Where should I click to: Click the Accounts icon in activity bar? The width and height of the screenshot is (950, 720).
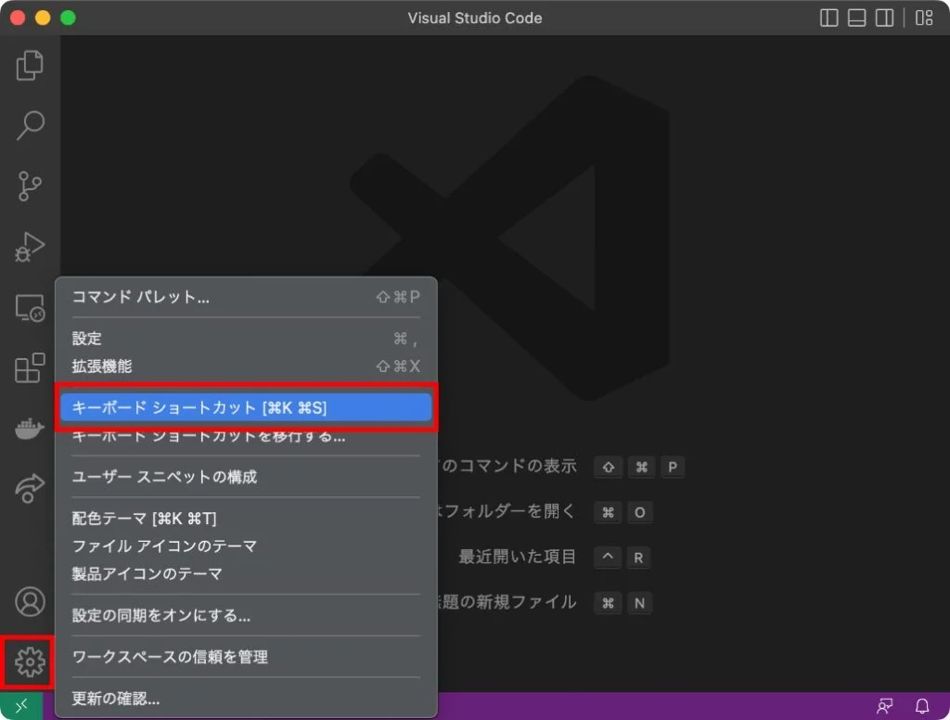coord(30,601)
